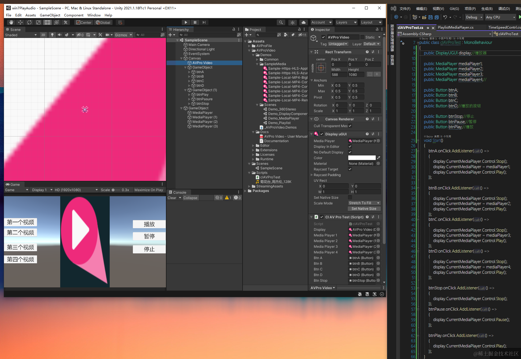
Task: Click Visual Studio Save All icon
Action: (x=436, y=17)
